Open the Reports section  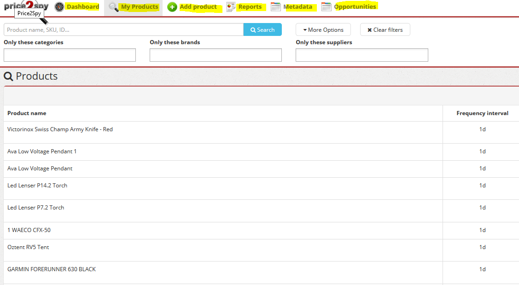tap(250, 6)
